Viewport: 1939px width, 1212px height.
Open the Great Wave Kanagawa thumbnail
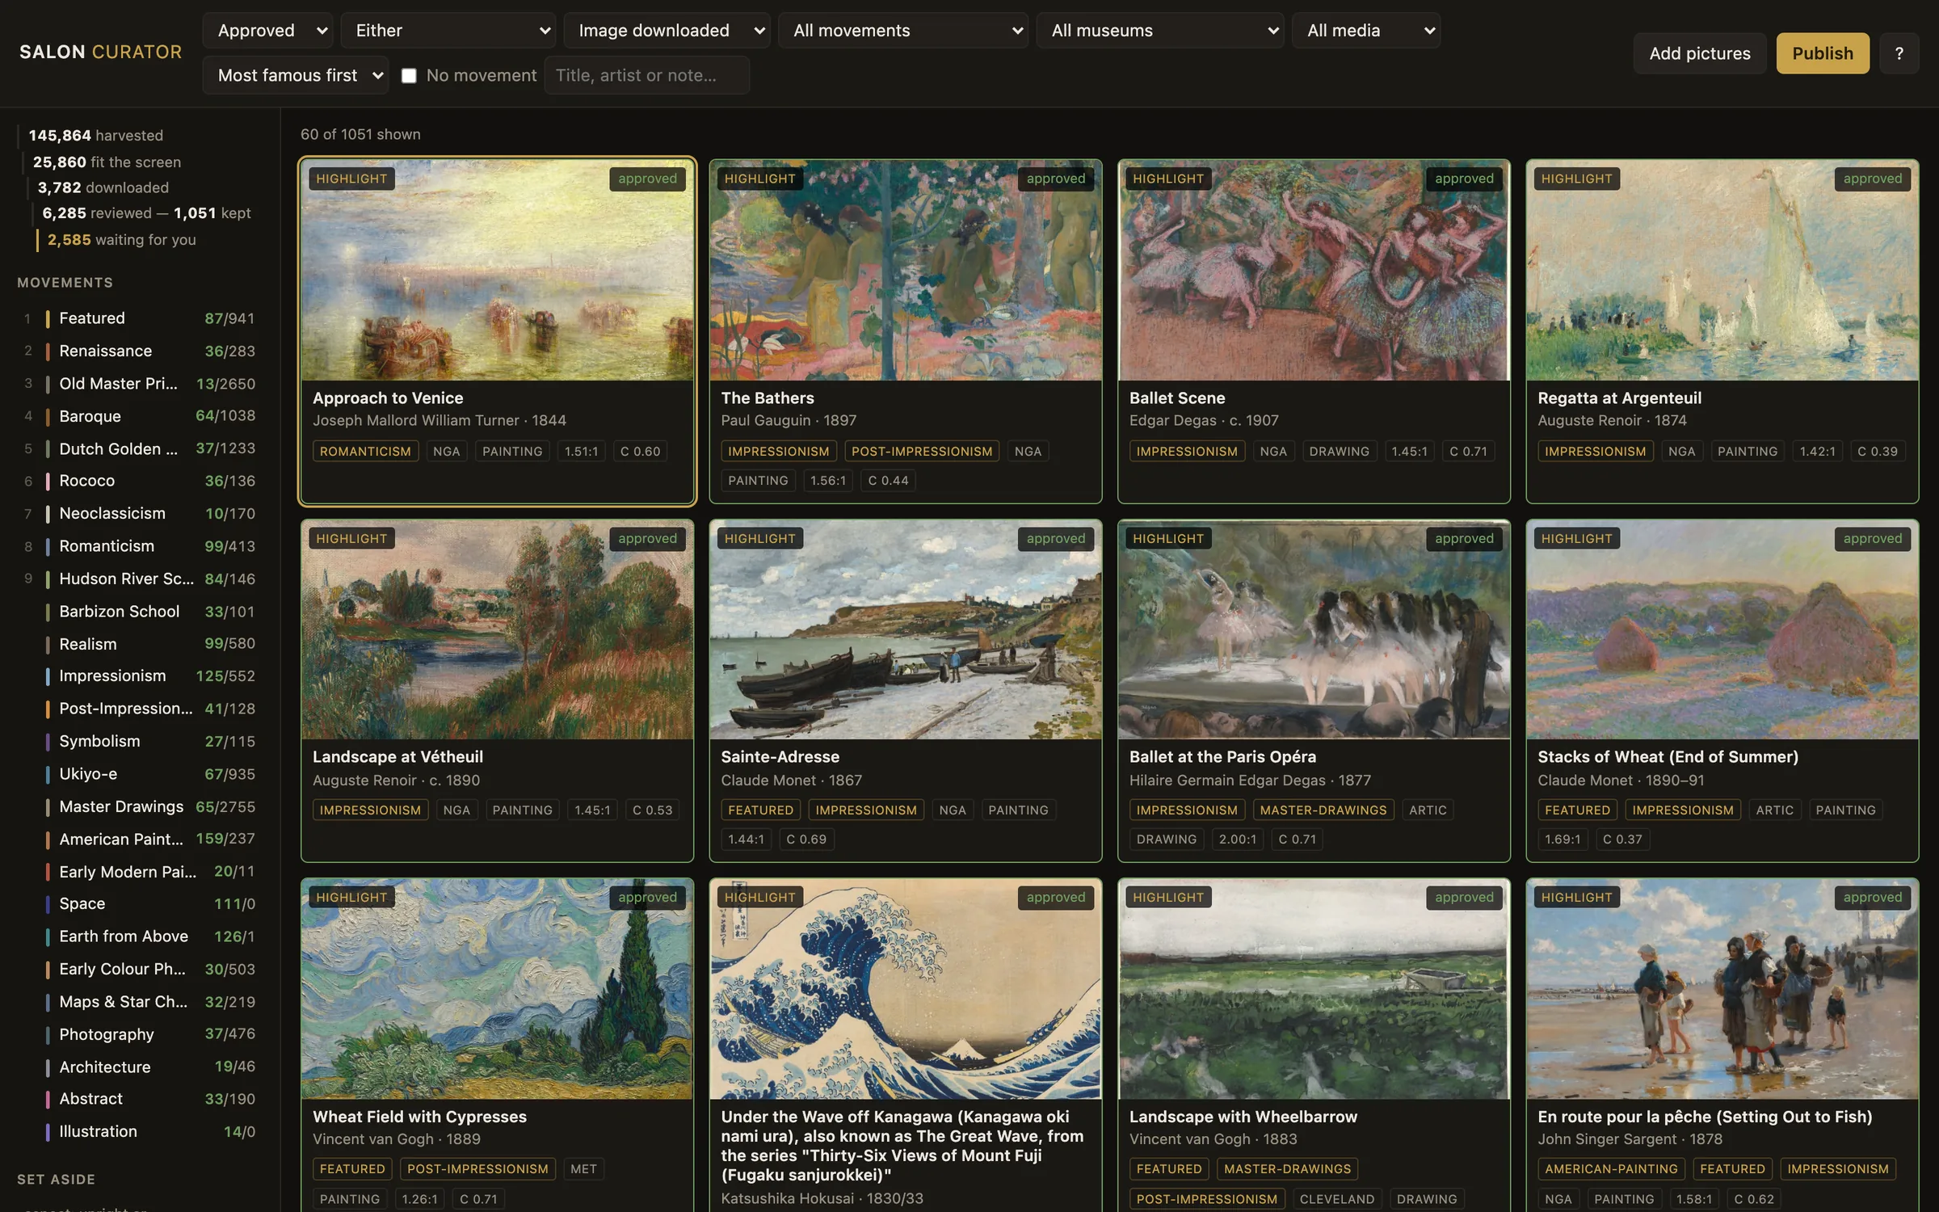coord(906,989)
